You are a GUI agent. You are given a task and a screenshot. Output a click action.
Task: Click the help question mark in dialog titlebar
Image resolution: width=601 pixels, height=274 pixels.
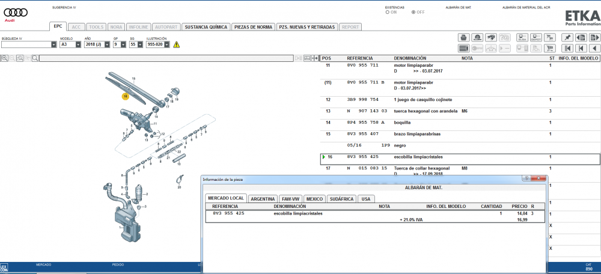tap(527, 178)
